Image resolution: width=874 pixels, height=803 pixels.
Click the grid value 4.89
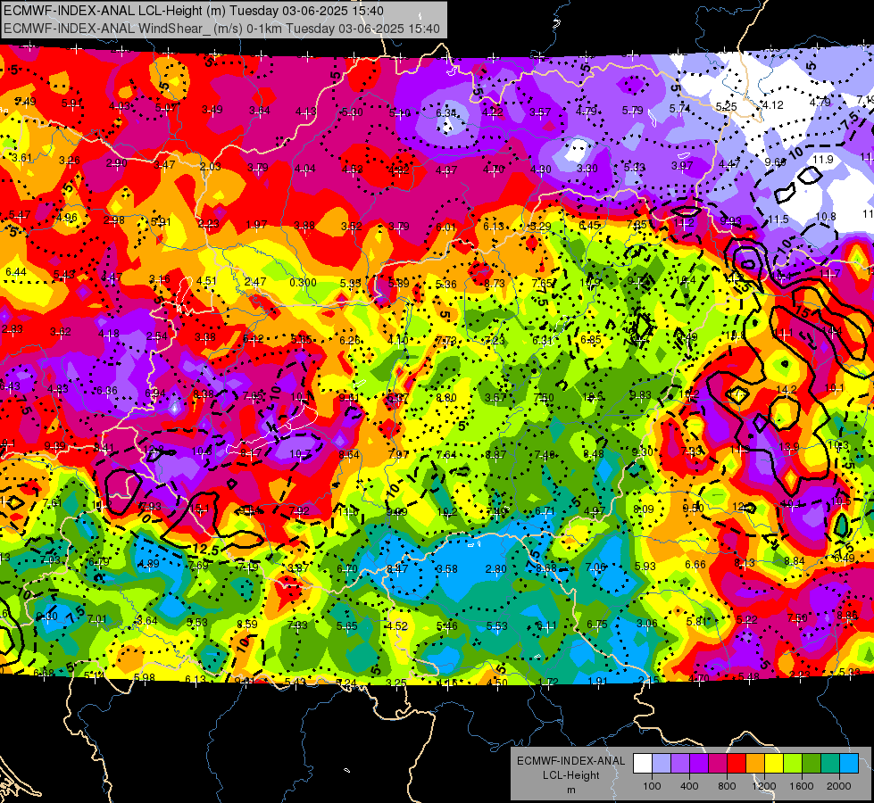[x=149, y=564]
